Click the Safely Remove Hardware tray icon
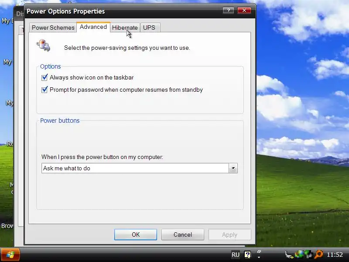Image resolution: width=349 pixels, height=262 pixels. [x=289, y=255]
